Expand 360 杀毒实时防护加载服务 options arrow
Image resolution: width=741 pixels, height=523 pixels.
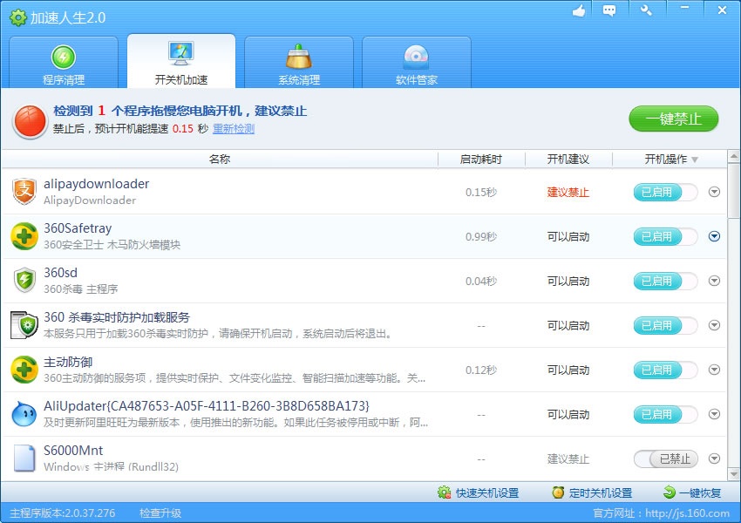[715, 325]
